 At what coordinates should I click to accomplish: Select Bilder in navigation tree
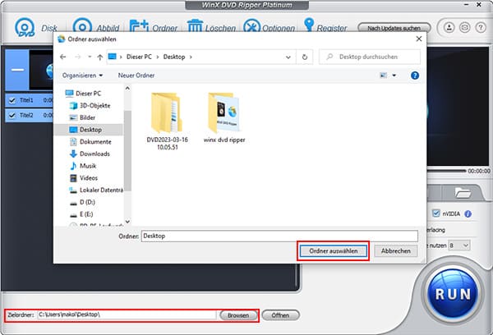coord(87,117)
